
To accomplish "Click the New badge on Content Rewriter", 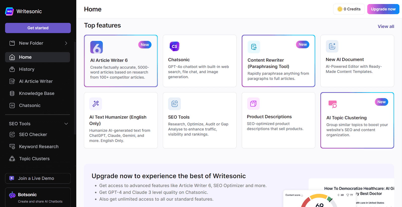I will coord(303,44).
